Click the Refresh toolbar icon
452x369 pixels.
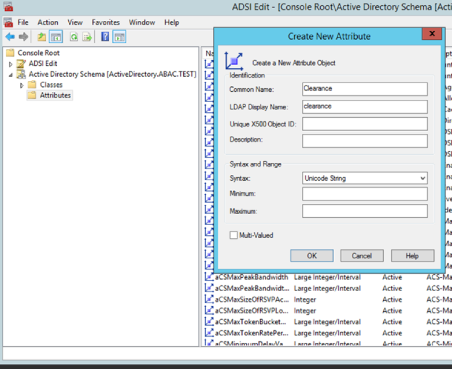[74, 37]
